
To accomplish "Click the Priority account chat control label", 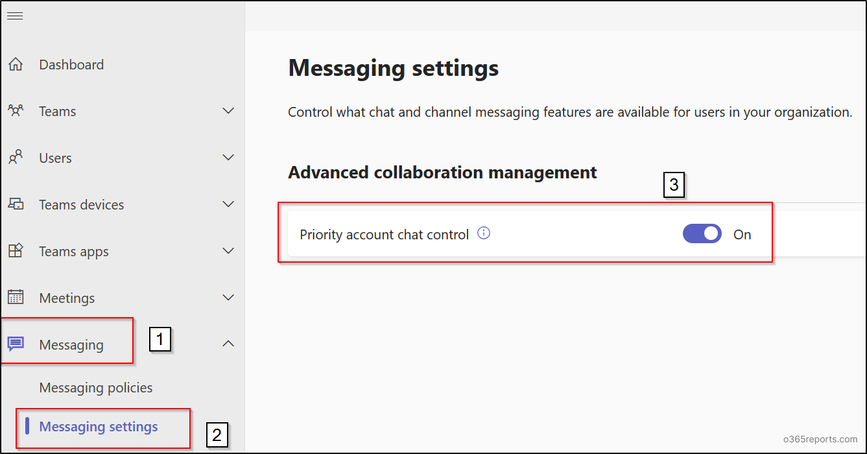I will pos(385,235).
